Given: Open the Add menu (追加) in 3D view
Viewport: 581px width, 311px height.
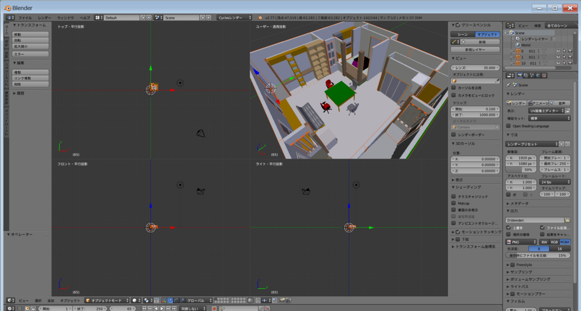Looking at the screenshot, I should [50, 301].
